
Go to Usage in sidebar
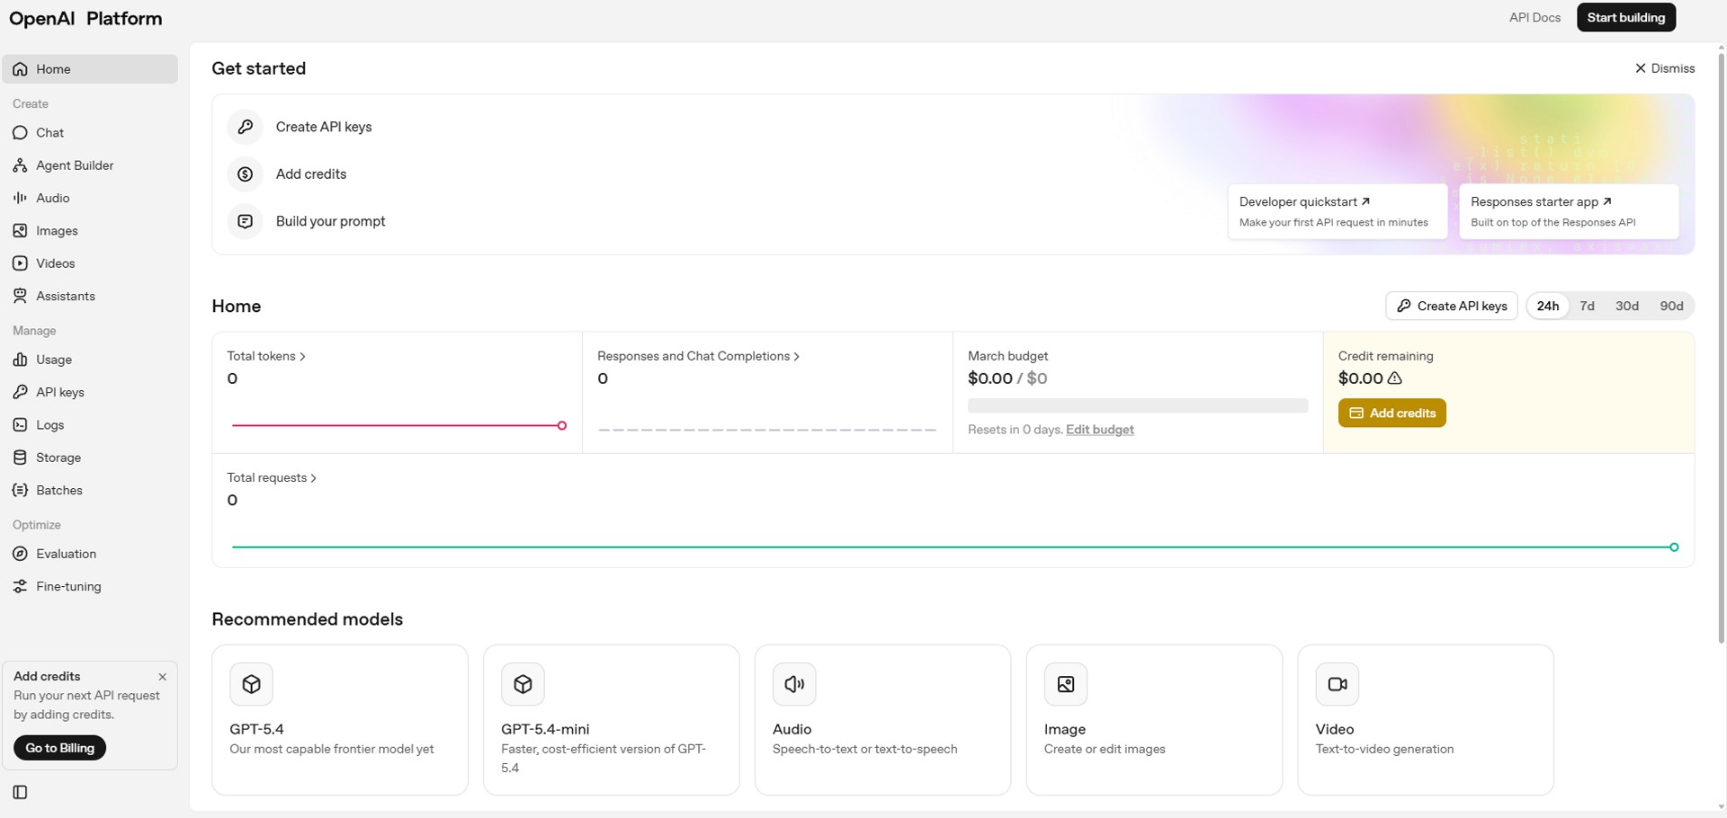[x=90, y=360]
